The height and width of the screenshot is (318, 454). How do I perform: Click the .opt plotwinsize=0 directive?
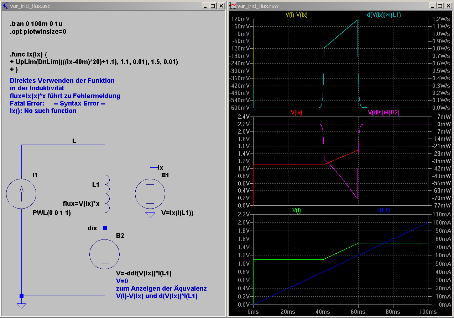[x=38, y=32]
